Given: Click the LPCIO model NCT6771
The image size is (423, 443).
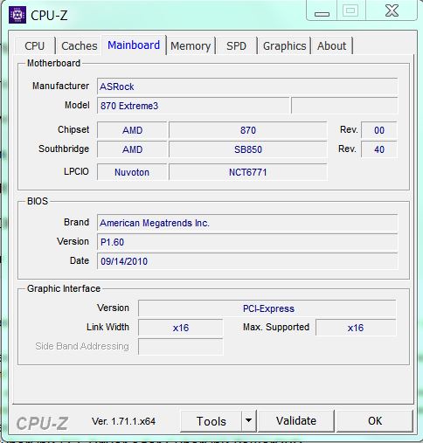Looking at the screenshot, I should pos(248,172).
